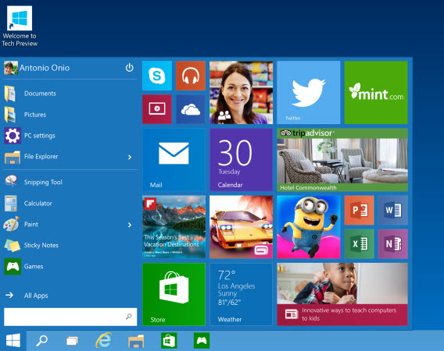Open the Skype tile
The height and width of the screenshot is (351, 444).
coord(157,76)
